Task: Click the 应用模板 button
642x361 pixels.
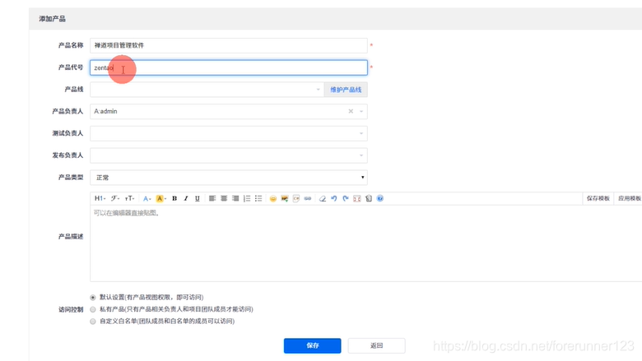Action: [629, 198]
